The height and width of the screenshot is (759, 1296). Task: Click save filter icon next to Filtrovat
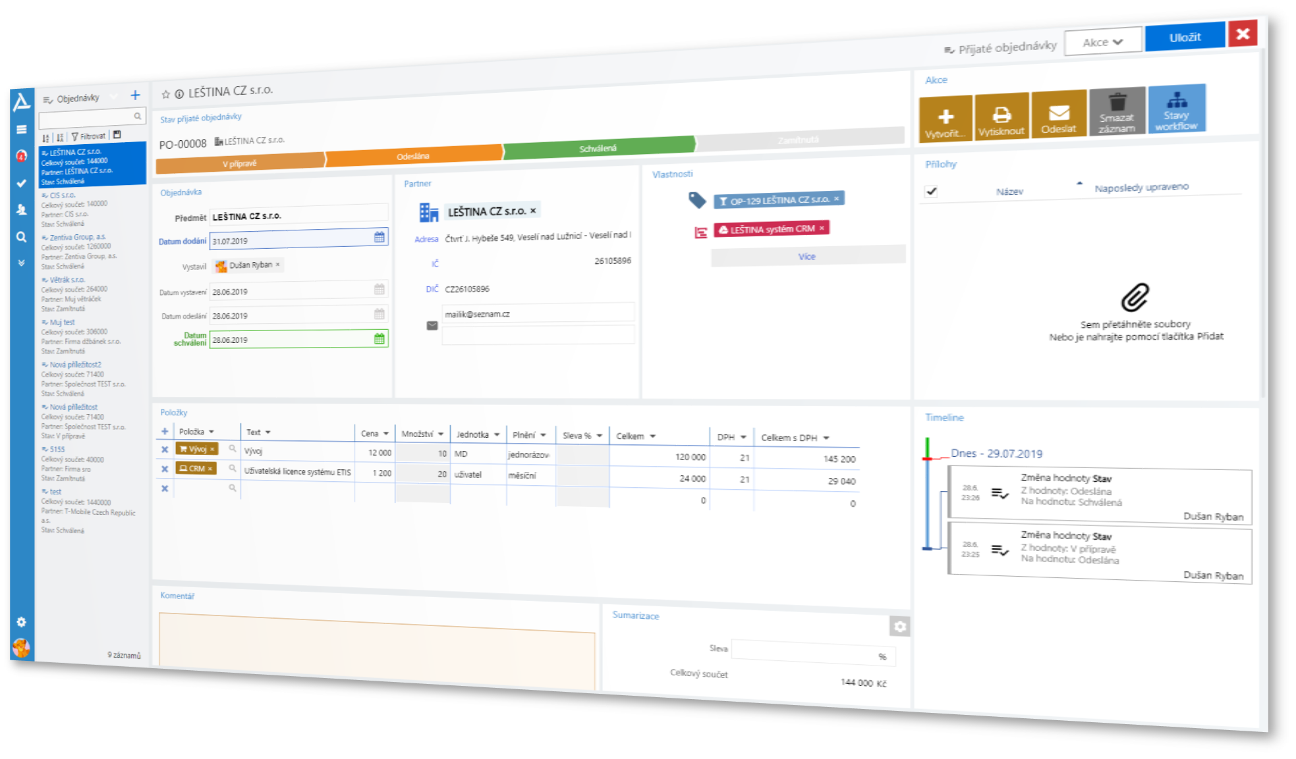tap(117, 134)
